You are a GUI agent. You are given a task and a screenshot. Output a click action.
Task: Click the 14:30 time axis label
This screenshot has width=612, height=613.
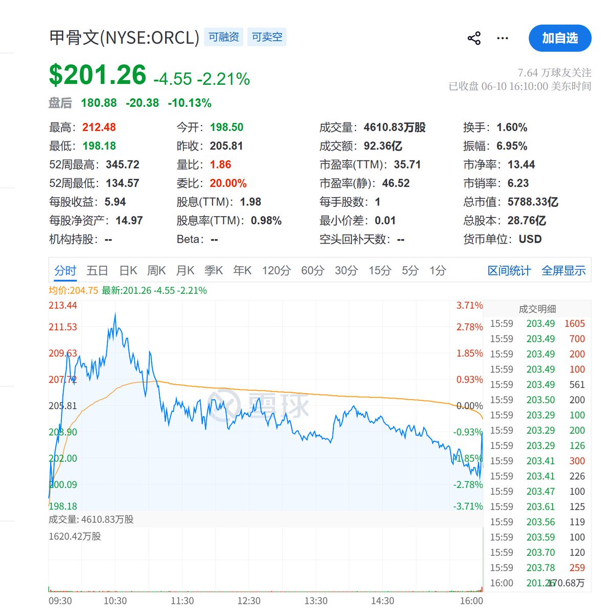pos(382,601)
